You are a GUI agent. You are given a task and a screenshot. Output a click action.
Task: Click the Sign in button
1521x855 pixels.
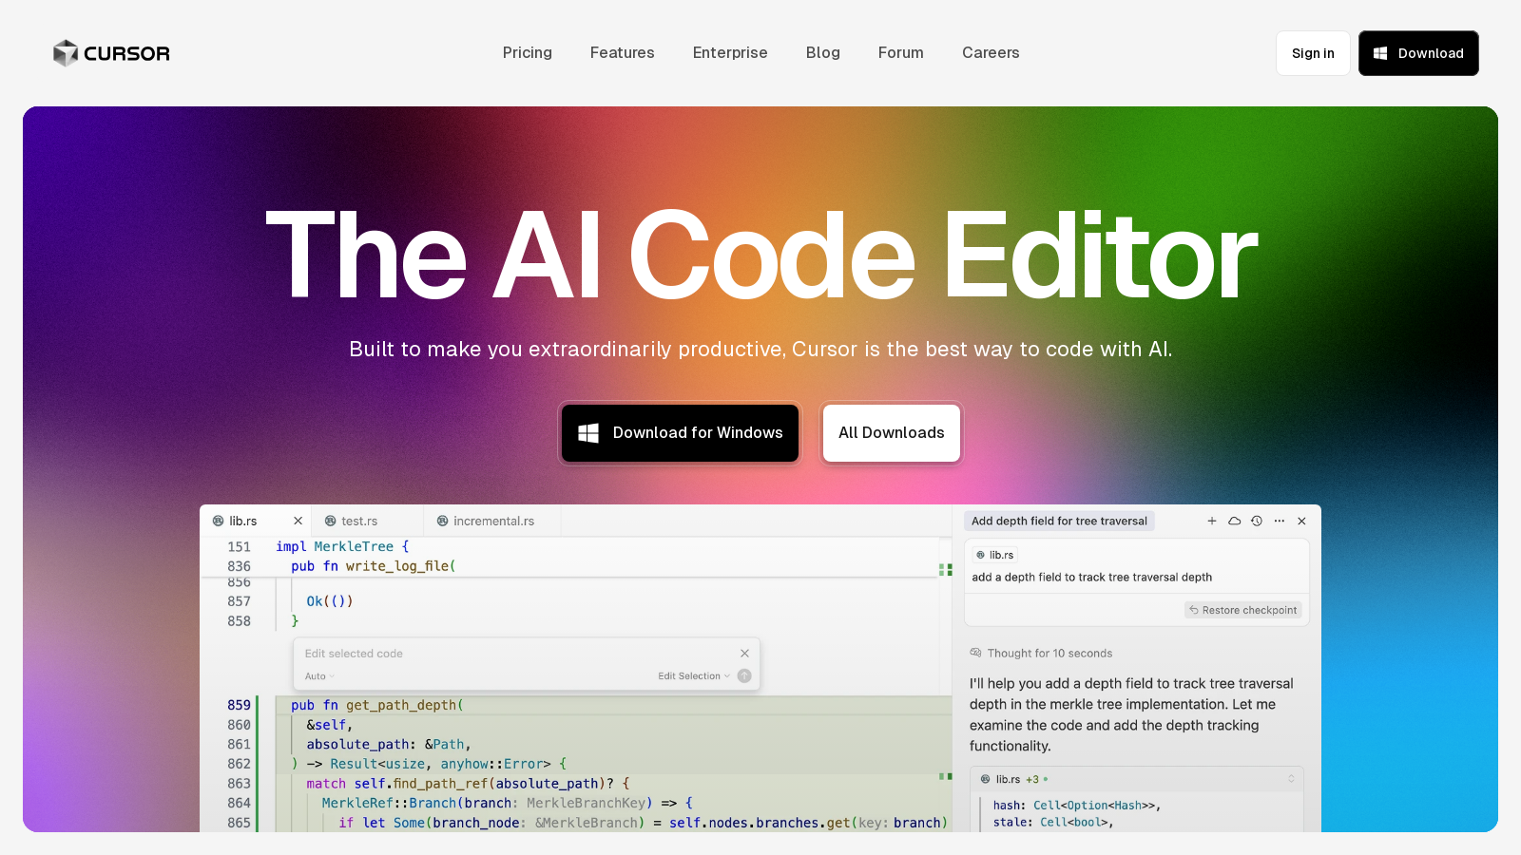tap(1312, 53)
